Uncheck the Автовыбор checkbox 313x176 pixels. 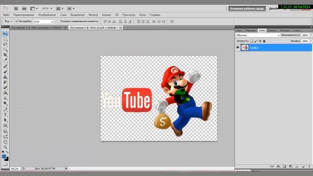[17, 21]
